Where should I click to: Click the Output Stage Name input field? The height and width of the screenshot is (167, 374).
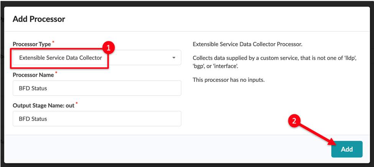point(97,118)
